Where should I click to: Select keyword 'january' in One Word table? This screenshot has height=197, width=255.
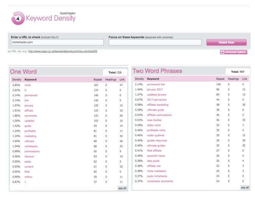[29, 105]
